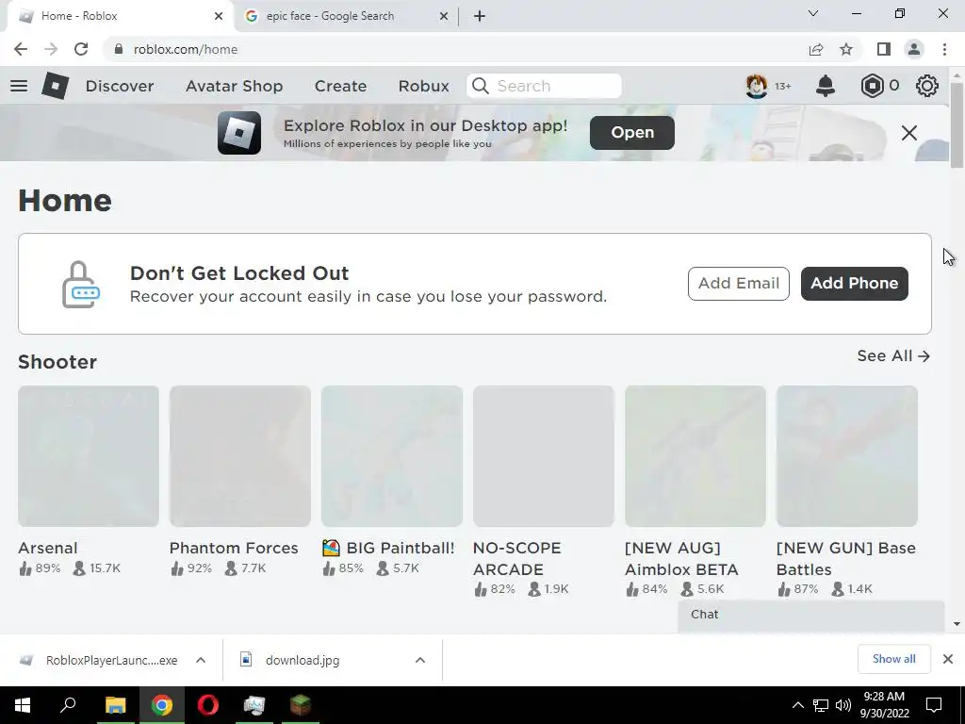Open NO-SCOPE ARCADE title link
The image size is (965, 724).
(x=517, y=558)
